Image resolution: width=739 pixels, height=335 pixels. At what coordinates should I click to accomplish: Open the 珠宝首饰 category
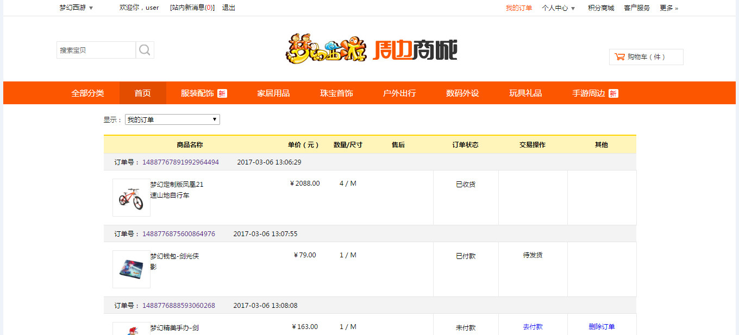336,93
